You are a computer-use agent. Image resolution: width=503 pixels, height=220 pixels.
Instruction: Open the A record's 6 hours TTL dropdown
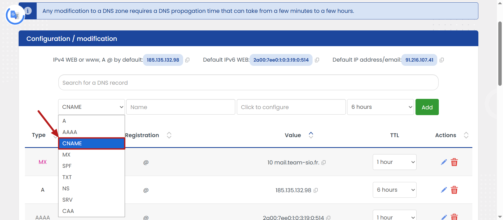point(395,190)
